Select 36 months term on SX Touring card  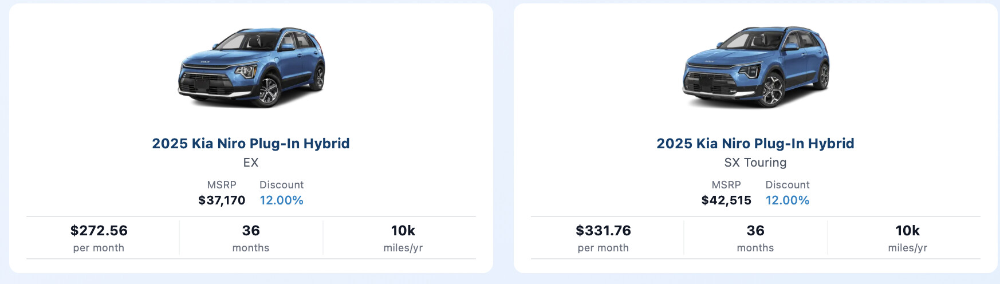(x=755, y=238)
